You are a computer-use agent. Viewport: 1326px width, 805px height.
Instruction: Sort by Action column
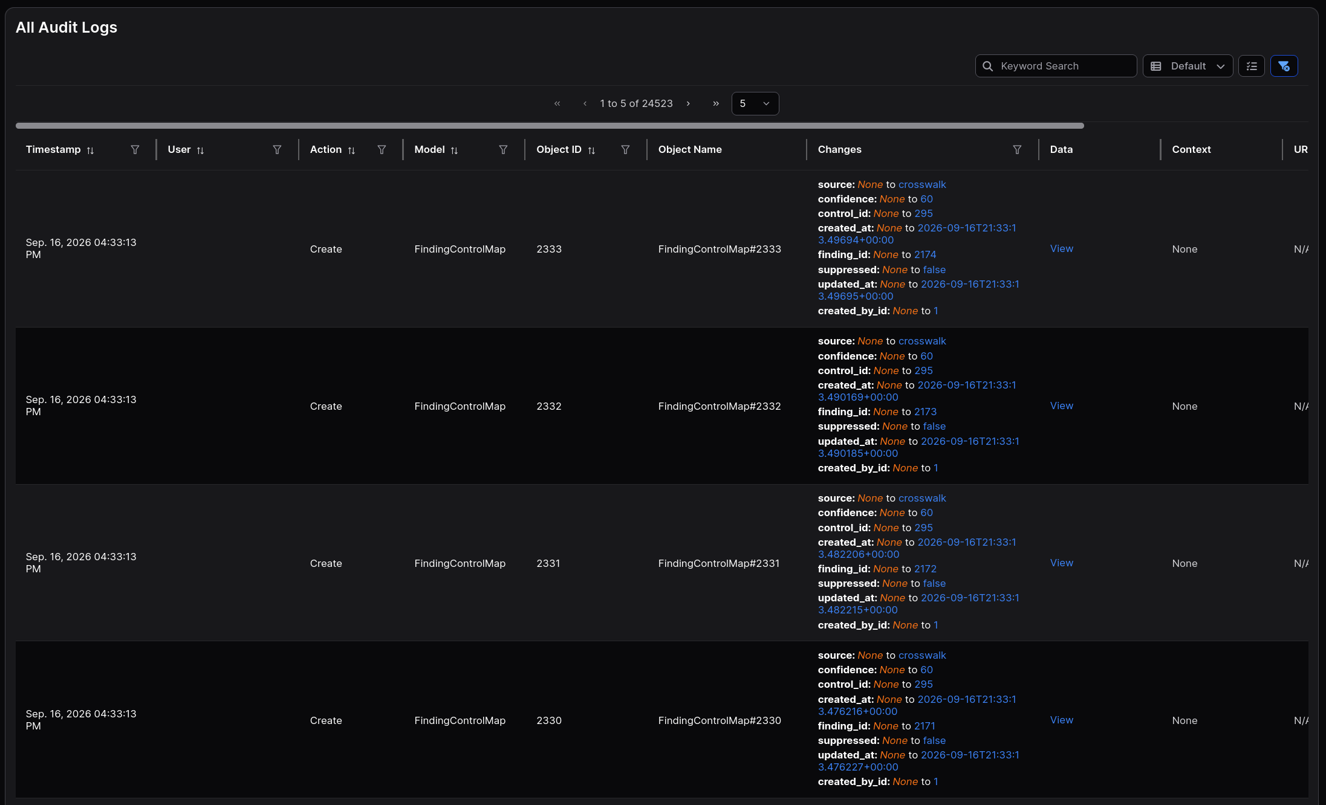351,150
